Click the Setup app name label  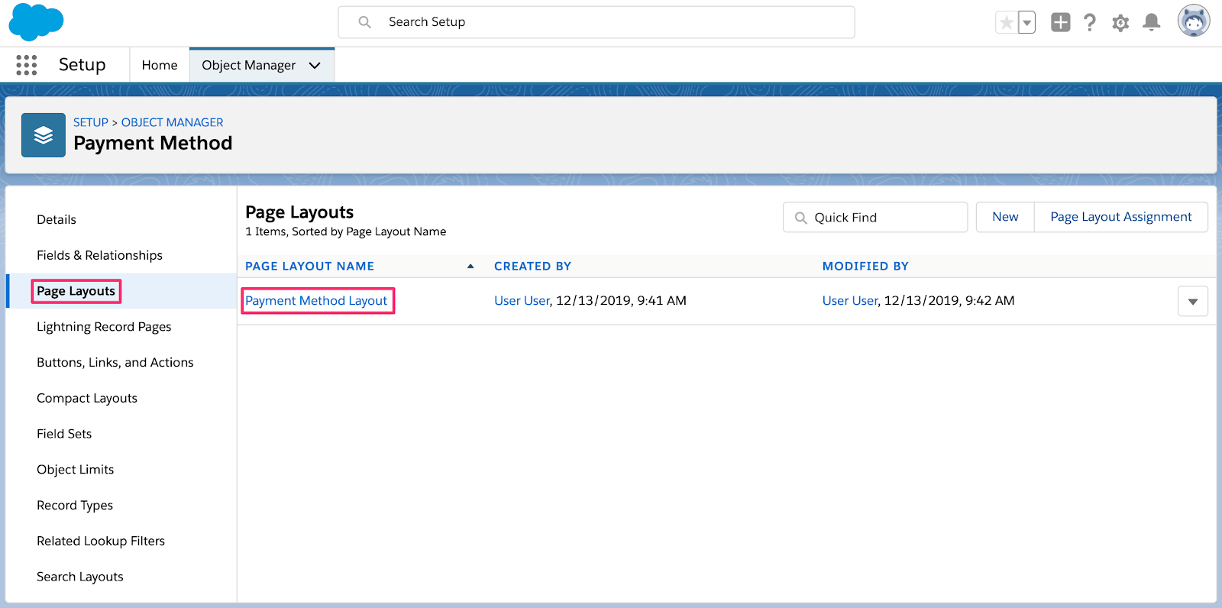click(x=82, y=65)
